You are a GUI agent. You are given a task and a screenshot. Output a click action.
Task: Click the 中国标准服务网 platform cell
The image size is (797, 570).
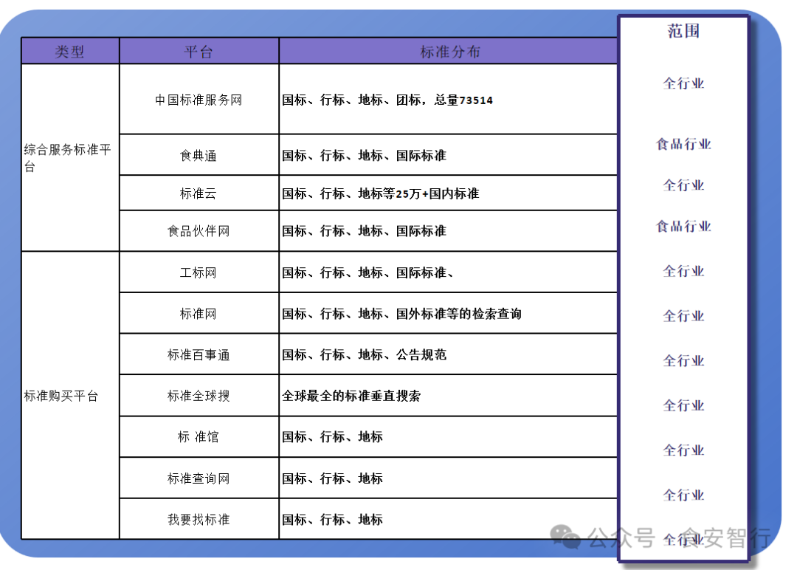point(199,100)
